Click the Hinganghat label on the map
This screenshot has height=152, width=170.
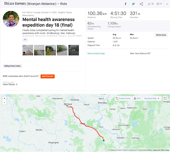(x=53, y=143)
